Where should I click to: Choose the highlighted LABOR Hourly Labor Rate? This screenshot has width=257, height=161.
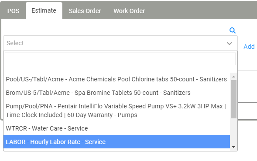click(x=117, y=142)
